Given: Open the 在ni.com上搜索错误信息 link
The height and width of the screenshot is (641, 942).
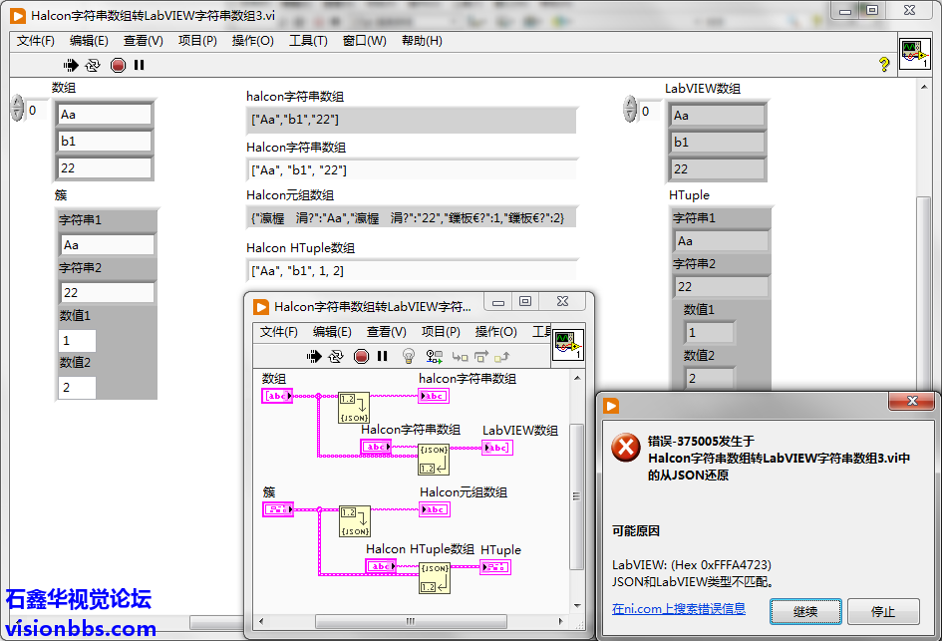Looking at the screenshot, I should (x=678, y=608).
